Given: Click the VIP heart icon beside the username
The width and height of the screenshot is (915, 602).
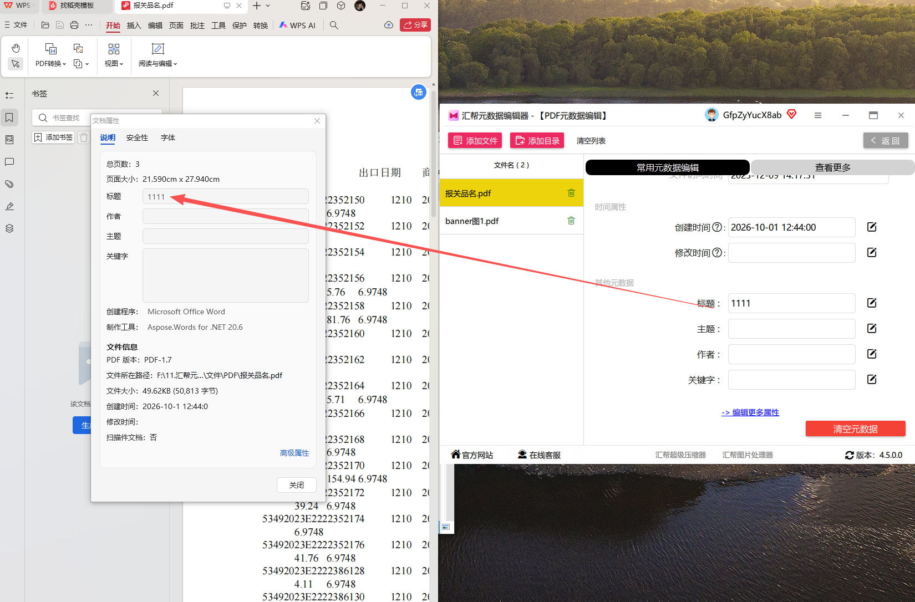Looking at the screenshot, I should [792, 114].
